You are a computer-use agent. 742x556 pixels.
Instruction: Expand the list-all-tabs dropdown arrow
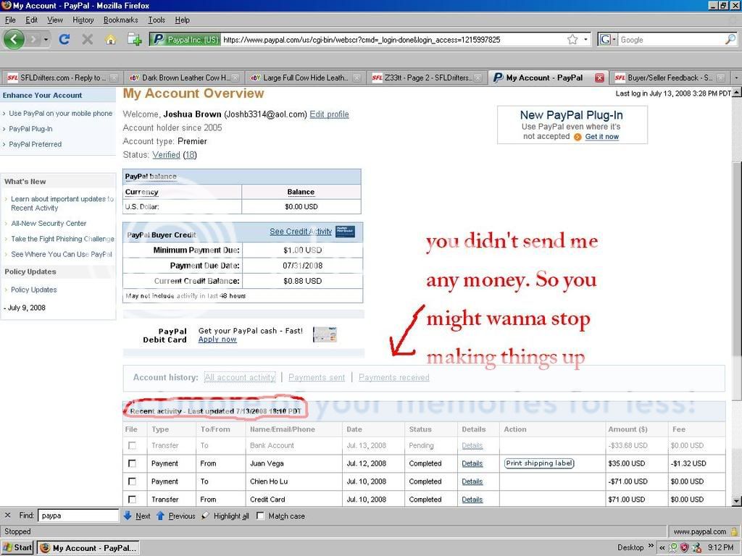736,77
